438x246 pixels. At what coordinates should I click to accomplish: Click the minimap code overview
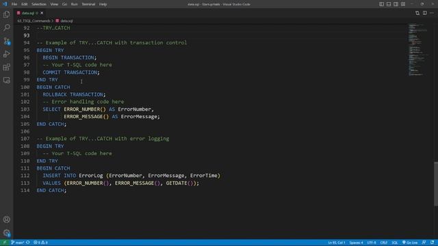coord(417,50)
